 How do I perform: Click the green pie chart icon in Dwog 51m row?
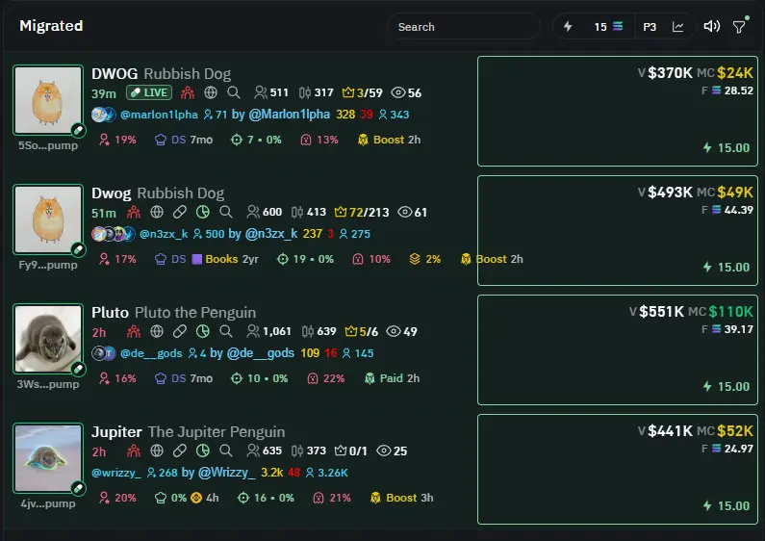point(202,212)
